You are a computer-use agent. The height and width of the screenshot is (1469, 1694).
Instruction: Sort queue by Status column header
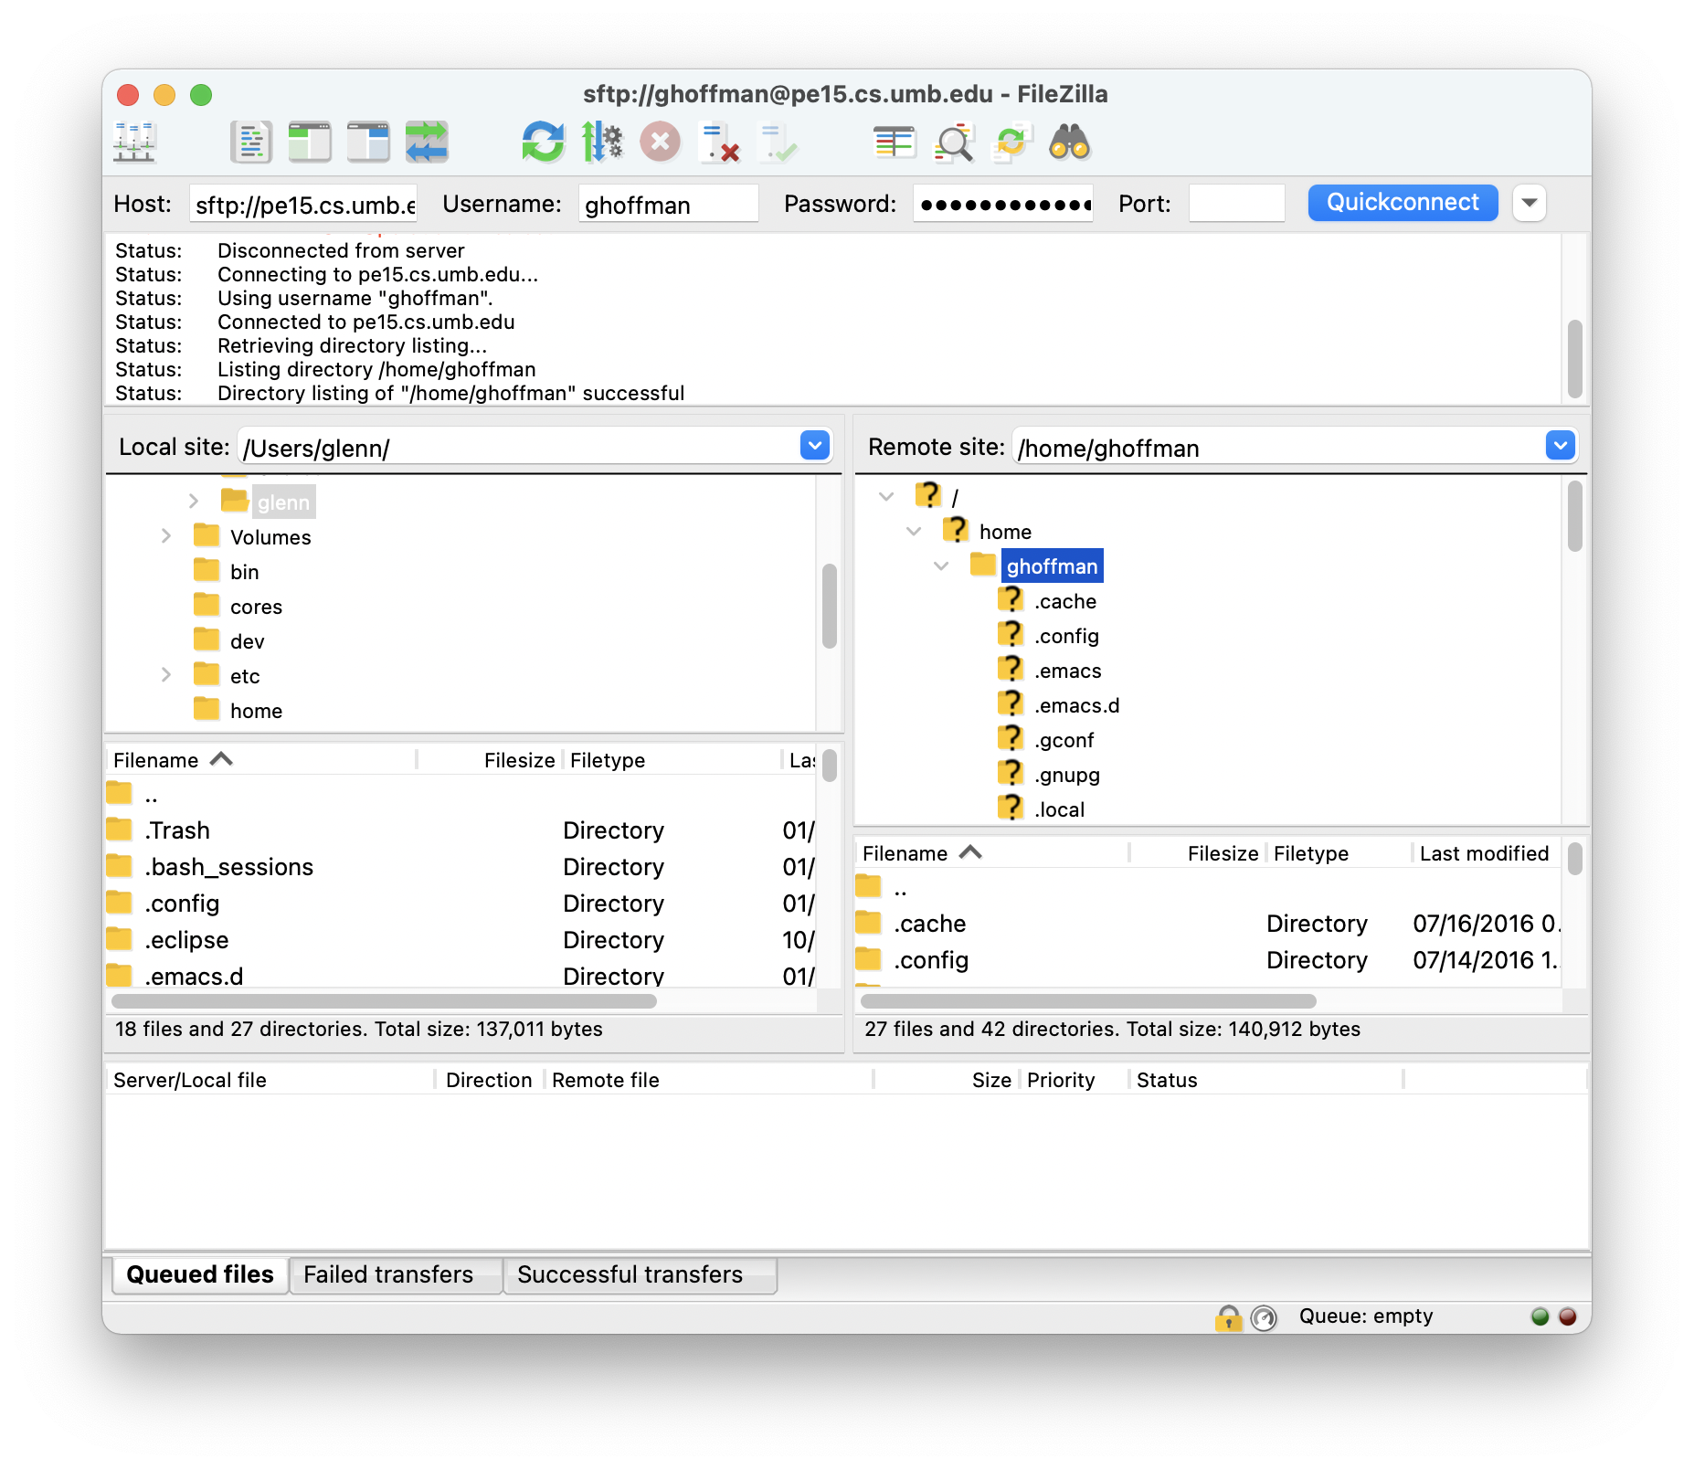tap(1265, 1080)
